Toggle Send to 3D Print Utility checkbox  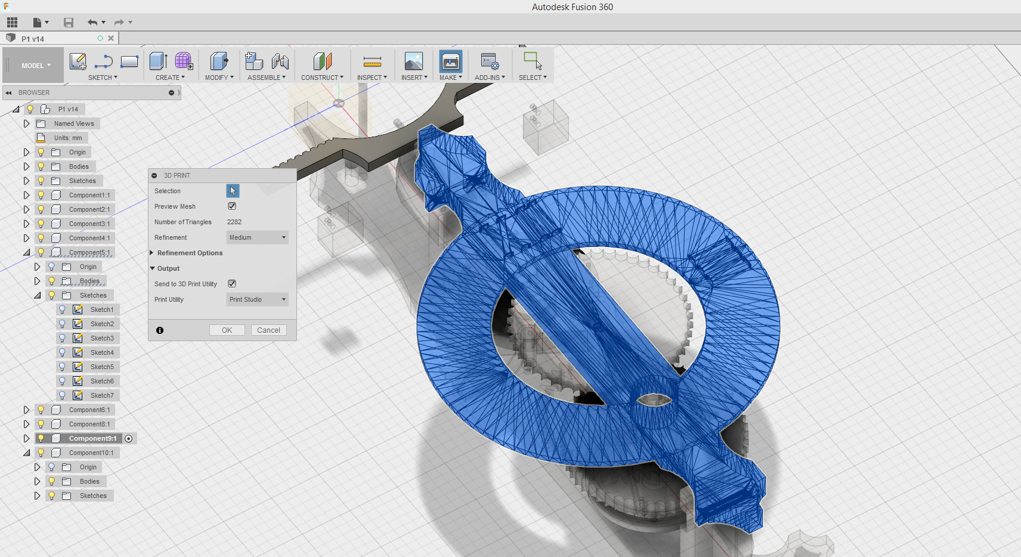pos(232,284)
